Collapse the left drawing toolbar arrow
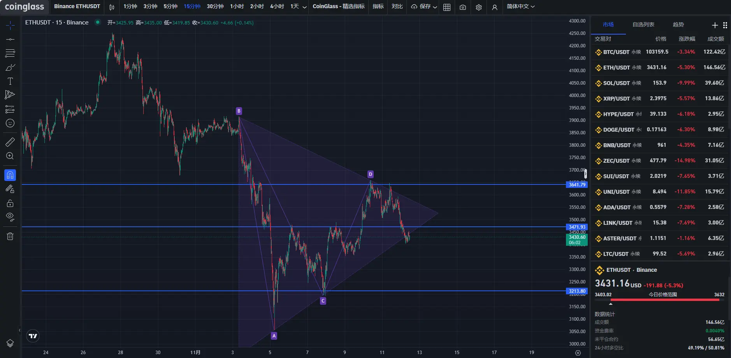731x358 pixels. tap(19, 330)
